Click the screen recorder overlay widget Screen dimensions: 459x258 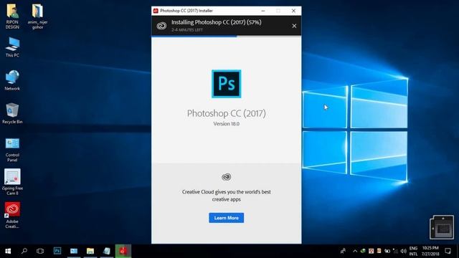point(442,227)
